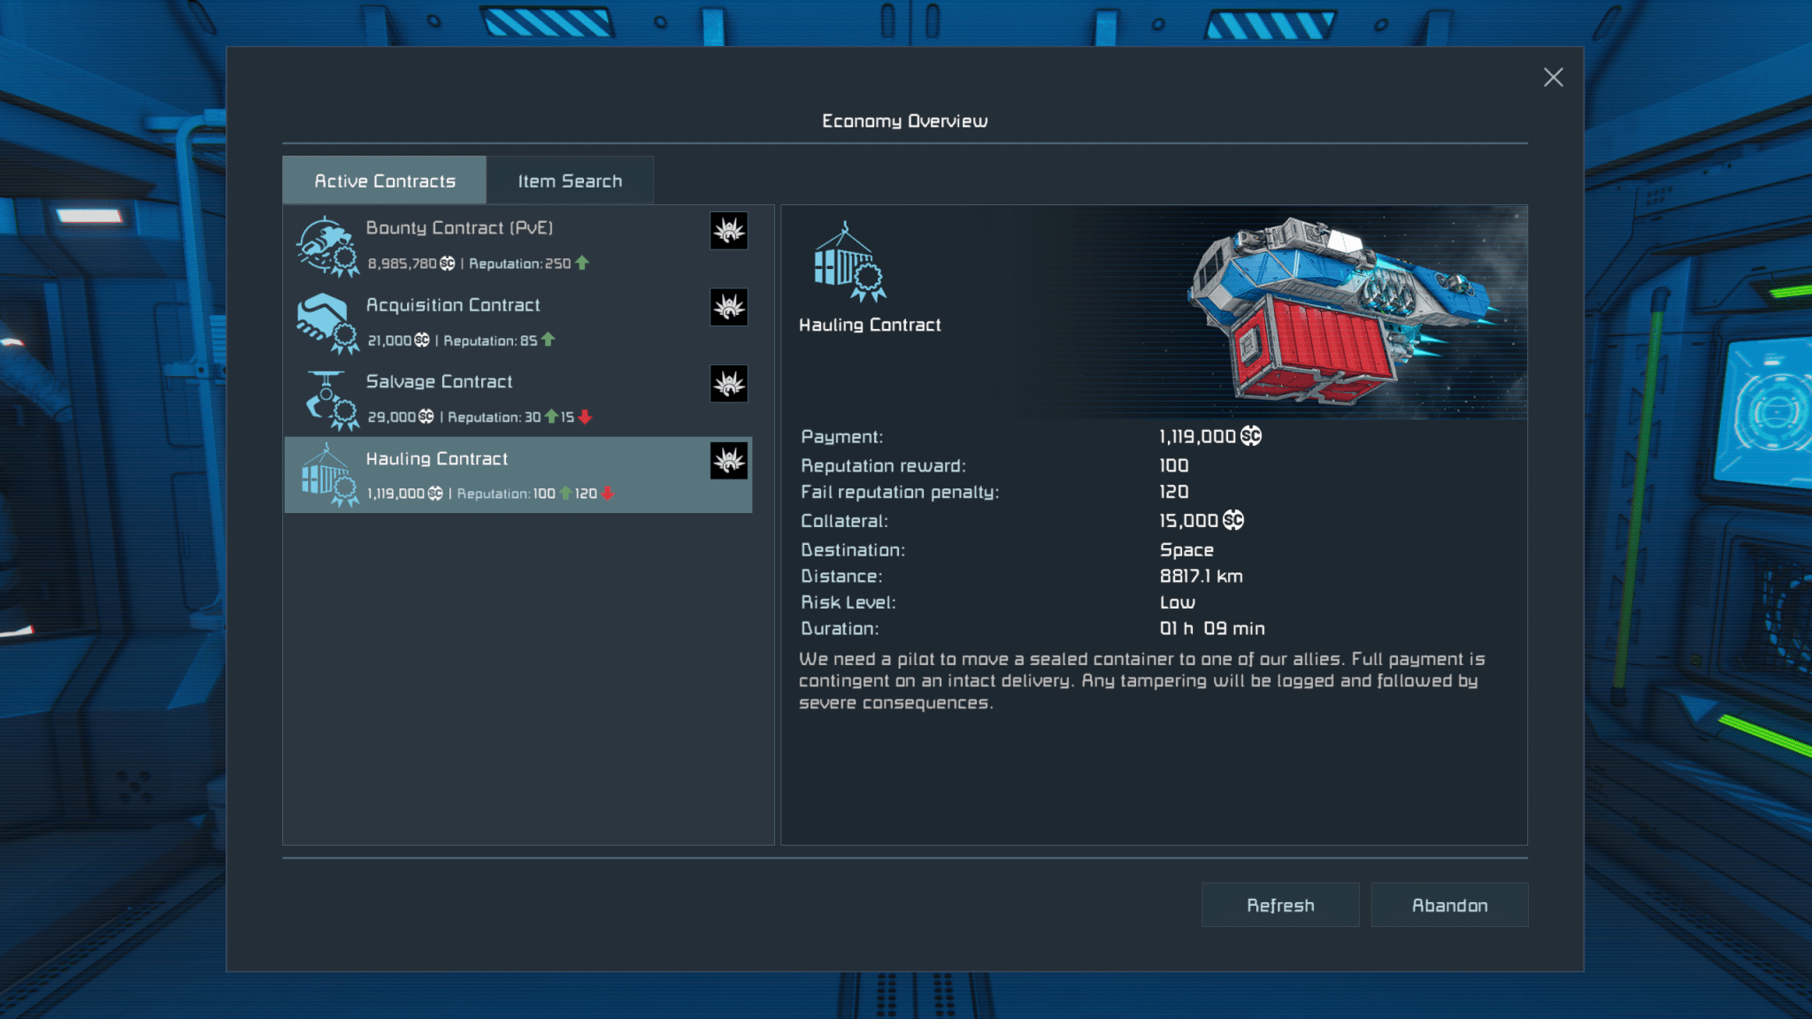The width and height of the screenshot is (1812, 1019).
Task: Click the Destination value Space
Action: click(x=1186, y=550)
